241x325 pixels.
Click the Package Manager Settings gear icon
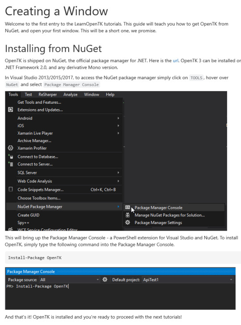click(x=128, y=222)
